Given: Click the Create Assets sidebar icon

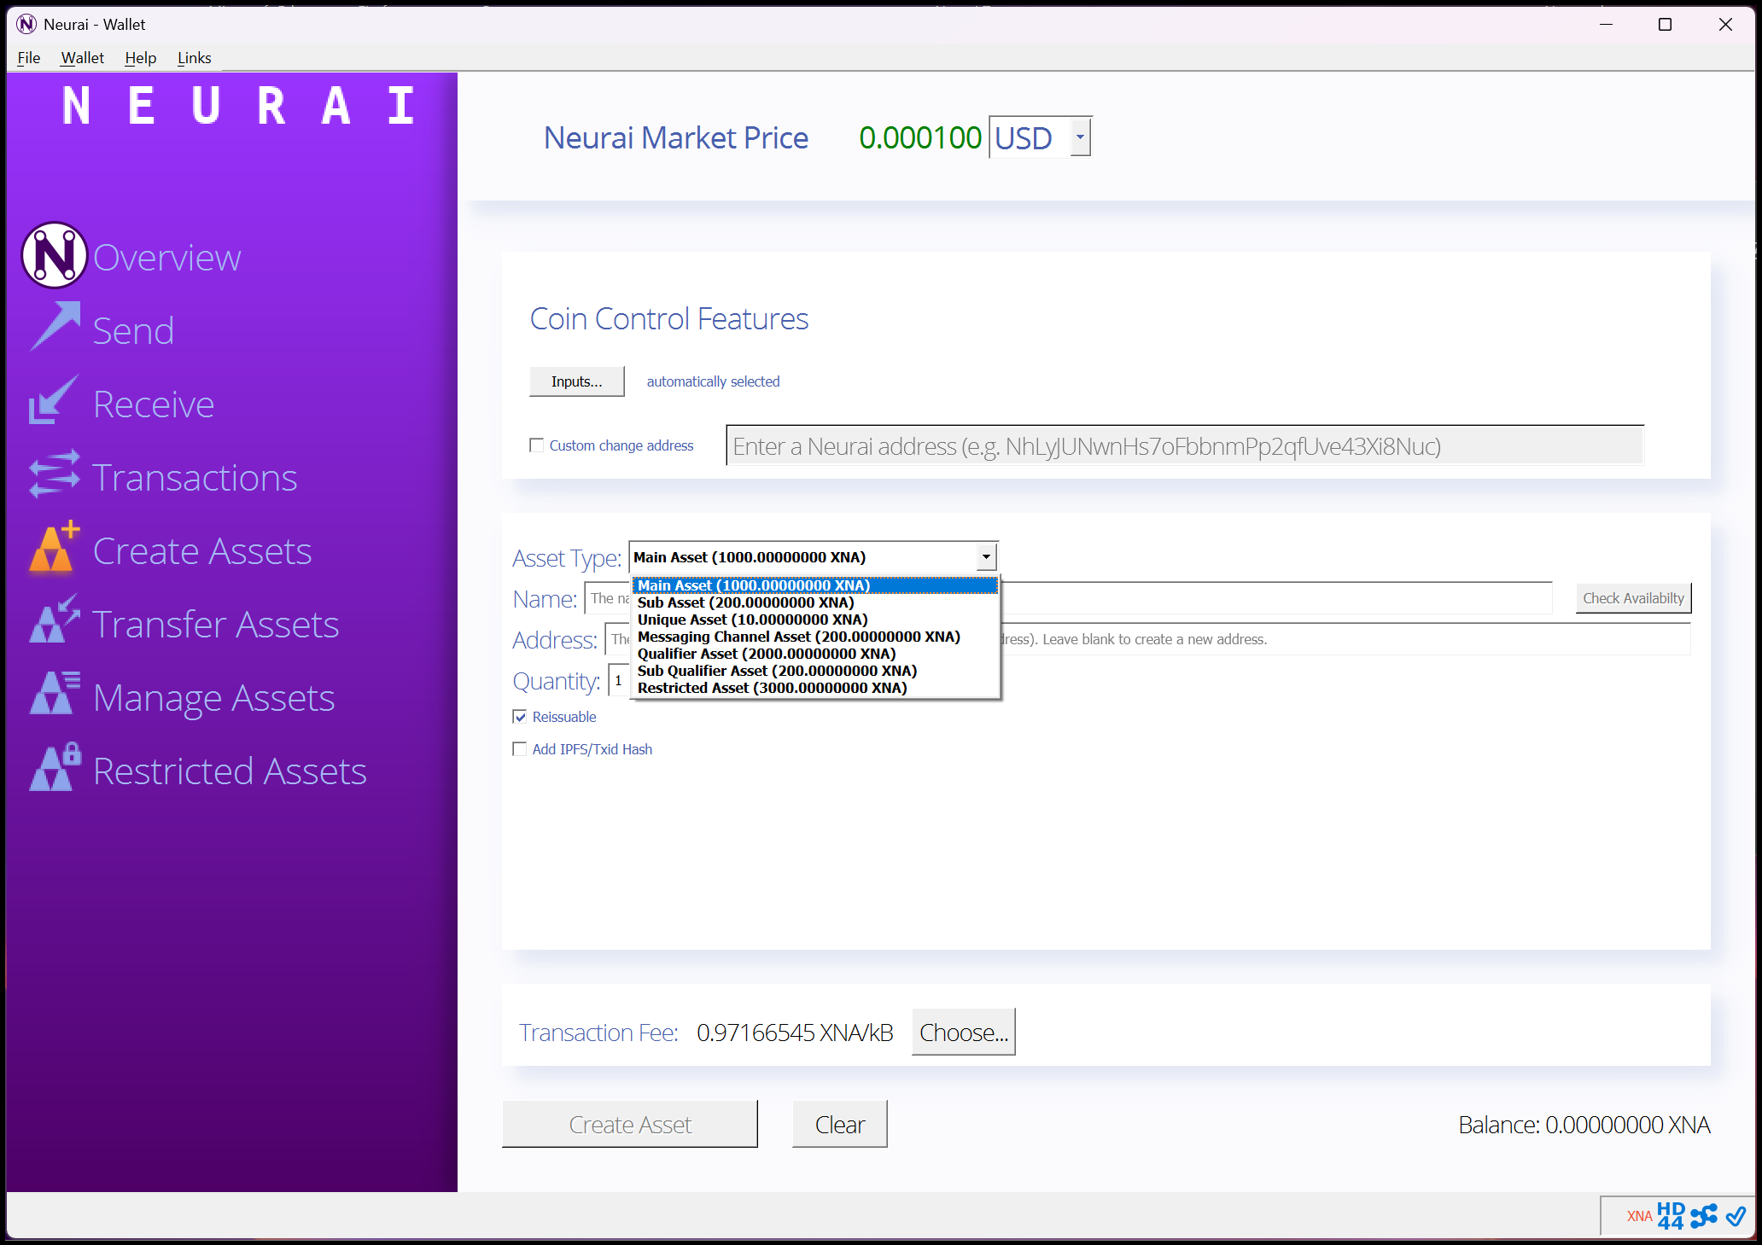Looking at the screenshot, I should 53,549.
